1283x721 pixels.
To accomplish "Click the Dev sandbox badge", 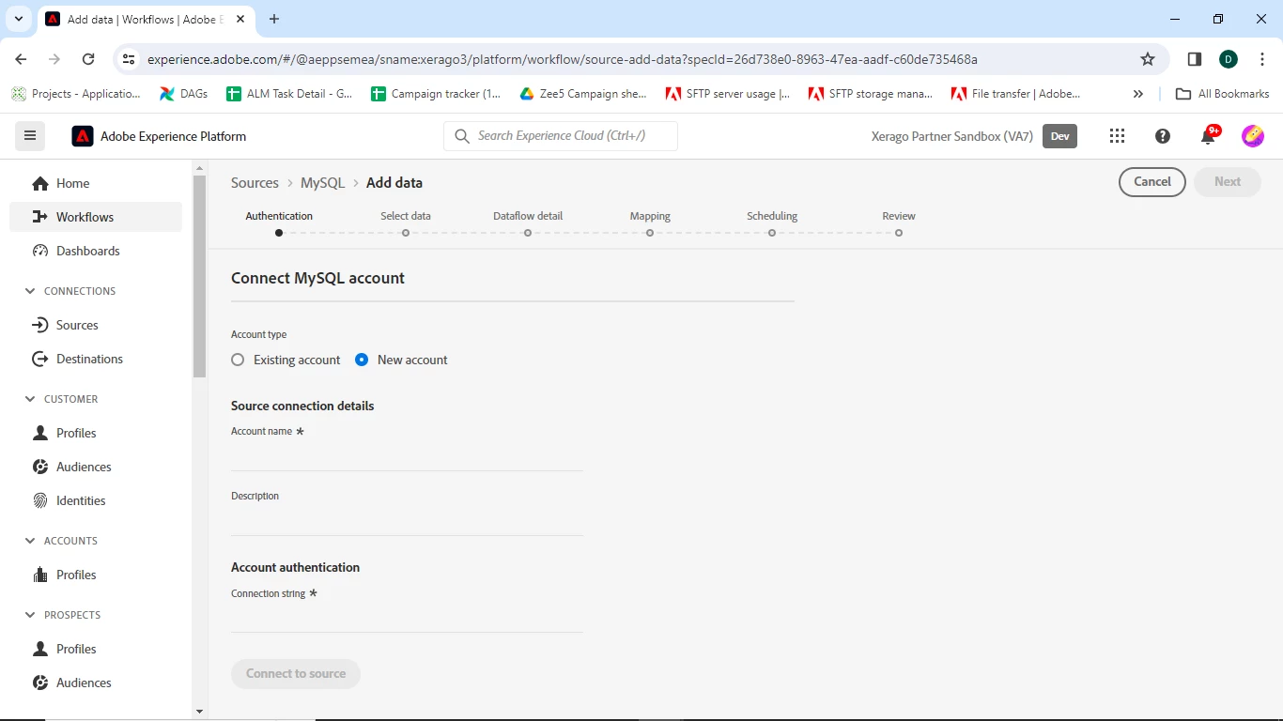I will coord(1059,136).
